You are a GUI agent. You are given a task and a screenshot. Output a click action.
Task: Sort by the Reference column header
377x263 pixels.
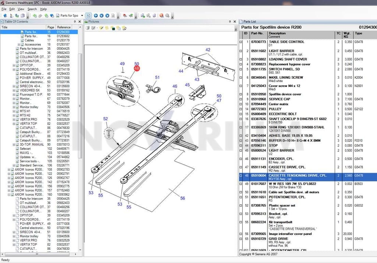pyautogui.click(x=64, y=27)
